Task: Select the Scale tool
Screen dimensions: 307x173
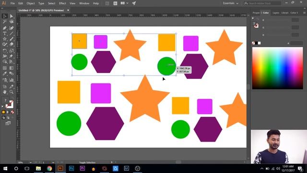Action: [12, 51]
